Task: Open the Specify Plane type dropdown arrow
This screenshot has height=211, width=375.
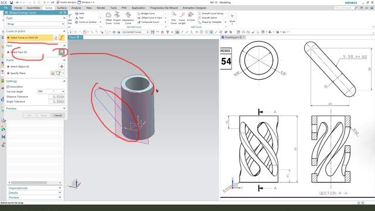Action: pos(63,73)
